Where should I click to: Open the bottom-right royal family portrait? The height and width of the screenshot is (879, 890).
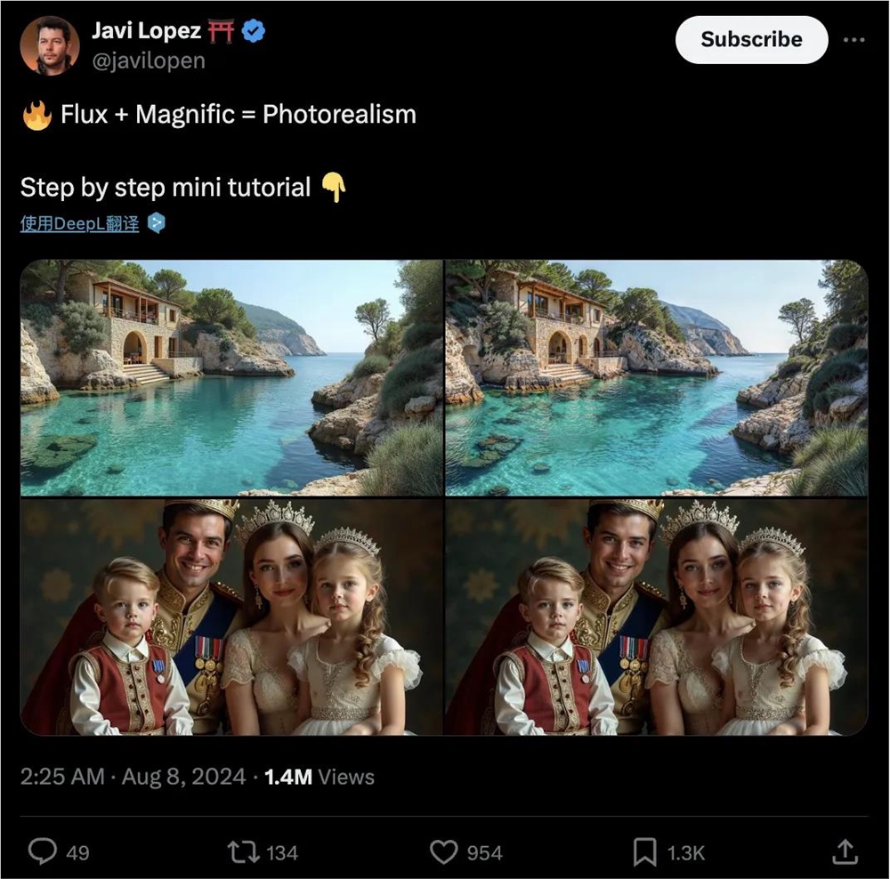pos(656,617)
